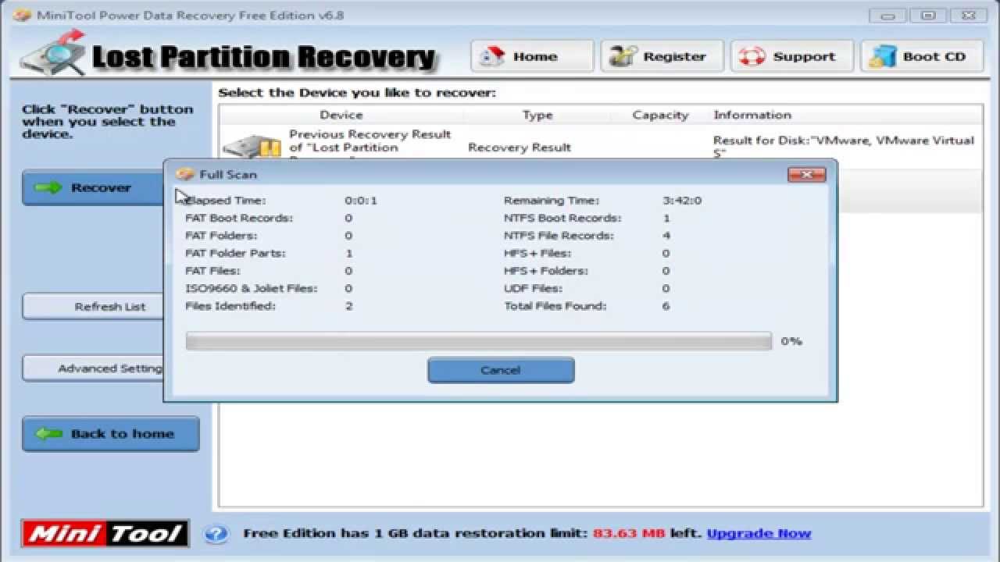Viewport: 1000px width, 562px height.
Task: Click the "NTFS Boot Records:" label
Action: 562,218
